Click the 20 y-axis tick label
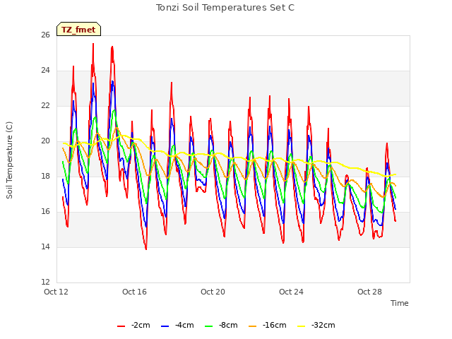This screenshot has width=452, height=339. pos(45,141)
